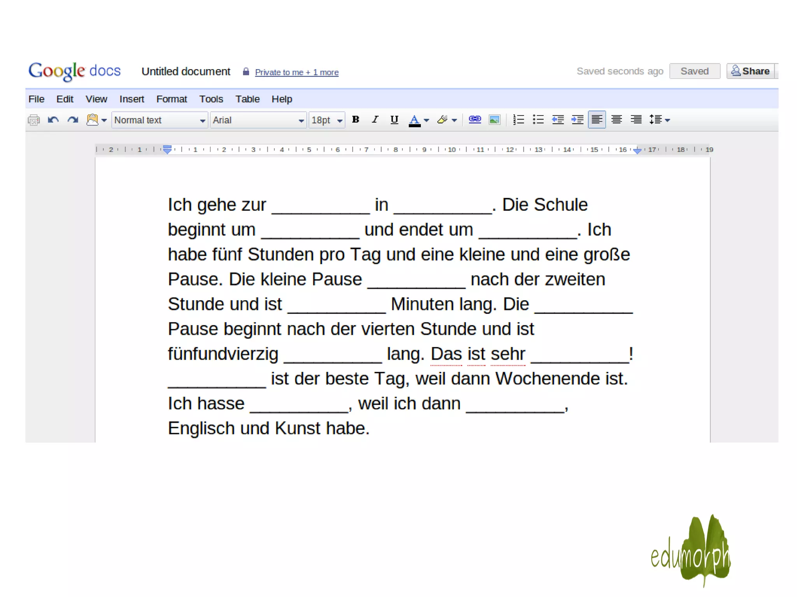
Task: Open the File menu
Action: click(36, 99)
